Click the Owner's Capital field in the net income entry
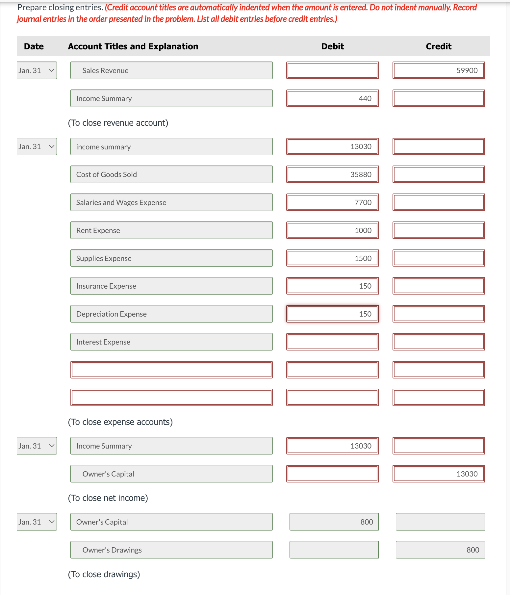510x595 pixels. pyautogui.click(x=171, y=474)
